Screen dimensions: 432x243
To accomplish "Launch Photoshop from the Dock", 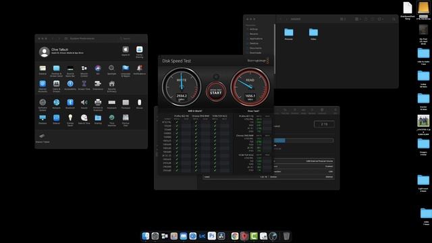I will click(211, 236).
